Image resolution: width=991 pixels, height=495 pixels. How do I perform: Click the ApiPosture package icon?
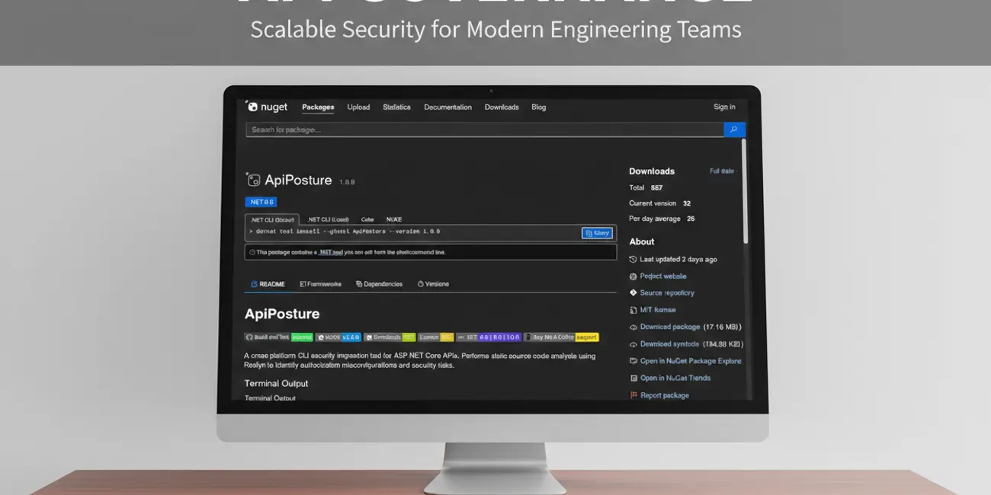pyautogui.click(x=255, y=179)
